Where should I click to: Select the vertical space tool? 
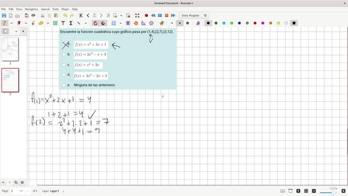tap(128, 23)
